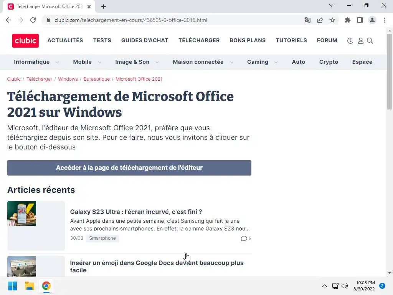Bookmark this page with the star
This screenshot has width=393, height=295.
[332, 20]
